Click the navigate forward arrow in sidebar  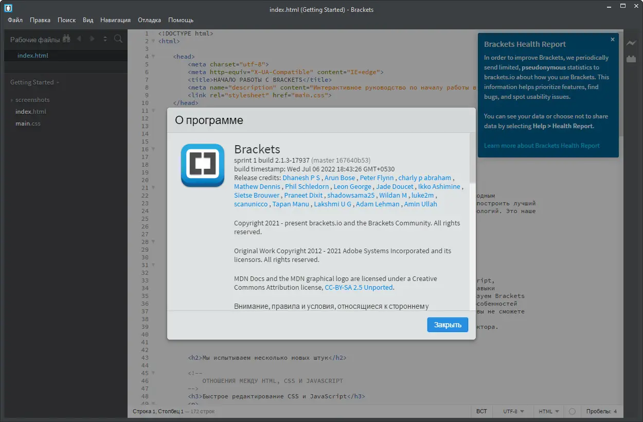pyautogui.click(x=92, y=39)
